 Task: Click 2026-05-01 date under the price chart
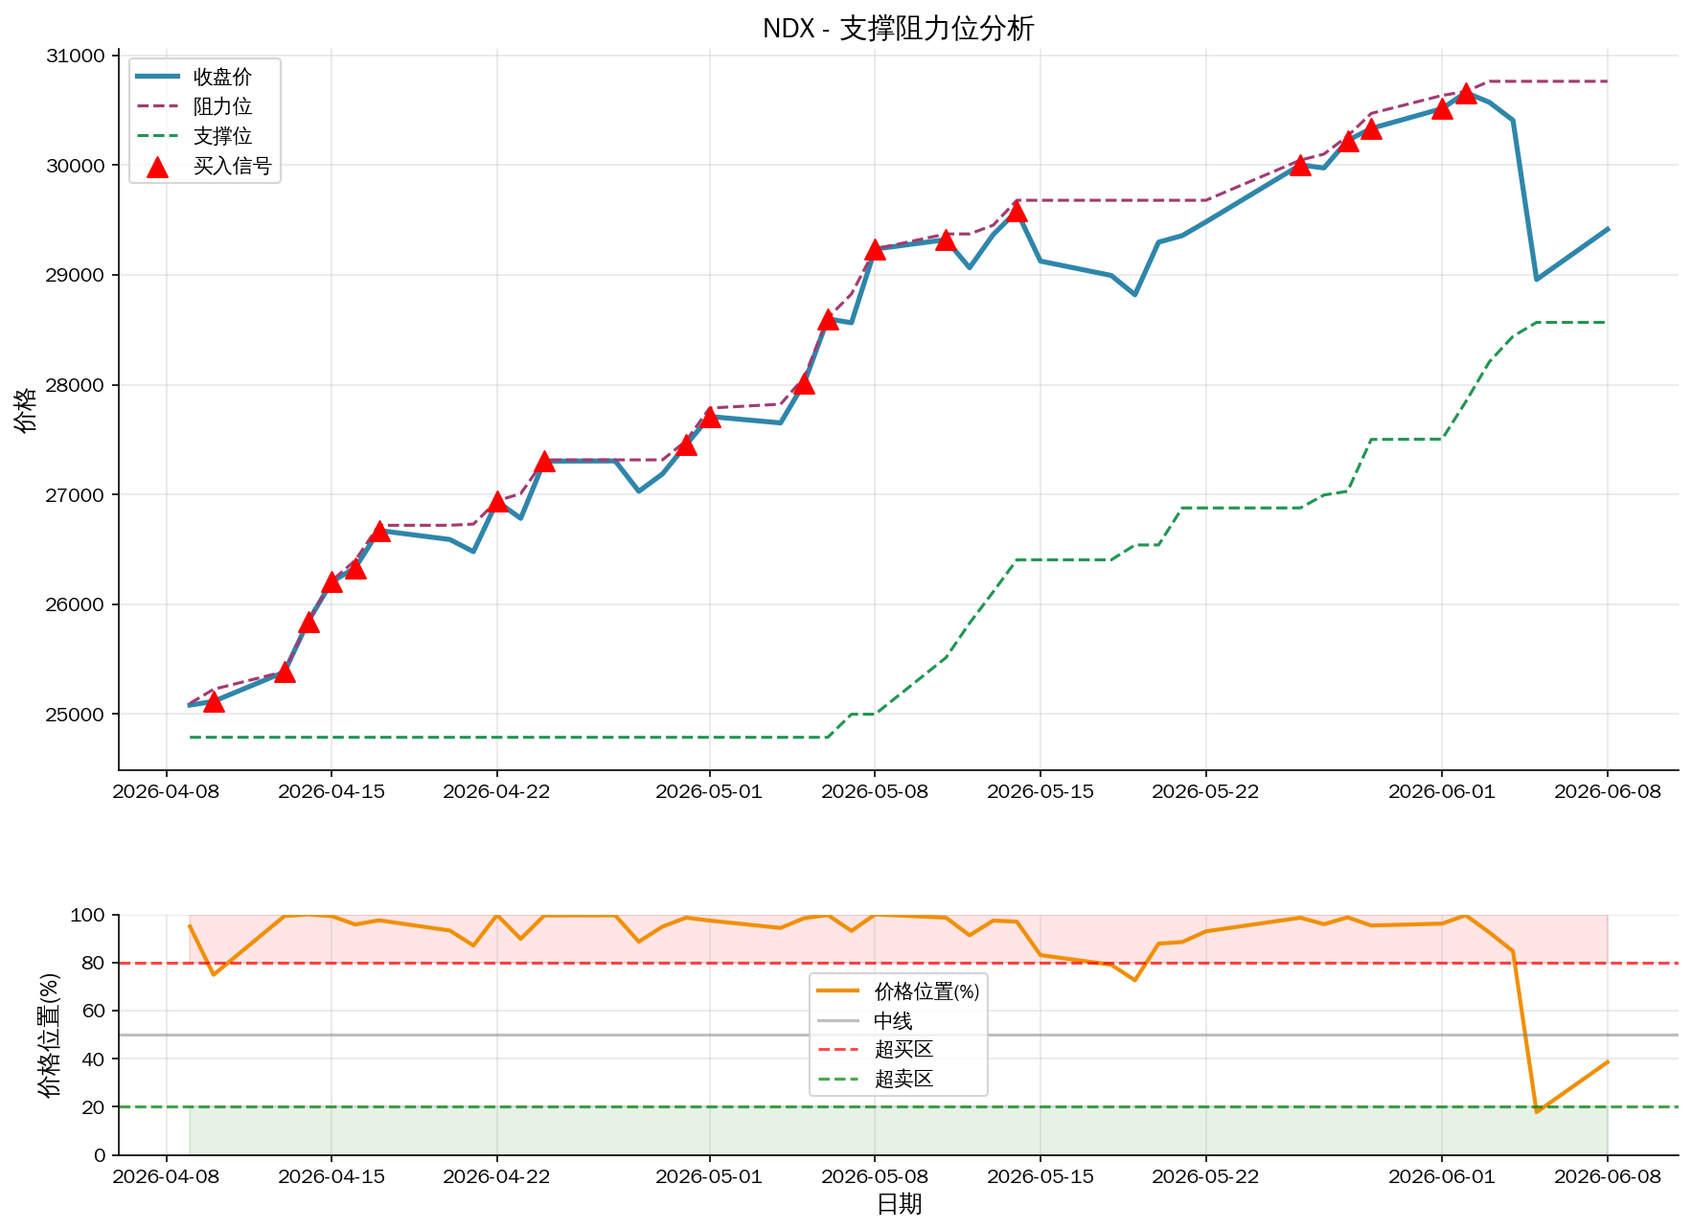pyautogui.click(x=709, y=791)
